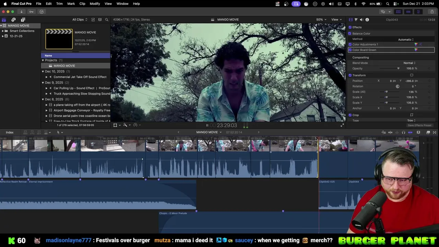
Task: Select Commercial Jet Take Off Sound Effect clip
Action: coord(80,77)
